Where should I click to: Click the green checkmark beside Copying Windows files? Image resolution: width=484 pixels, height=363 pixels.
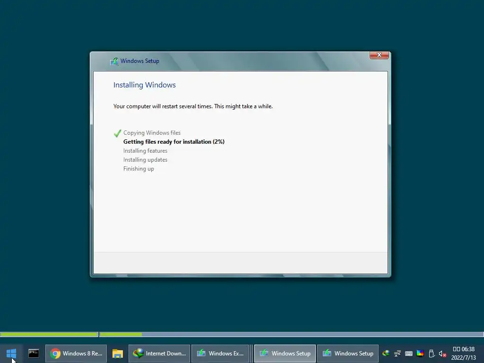pyautogui.click(x=117, y=133)
